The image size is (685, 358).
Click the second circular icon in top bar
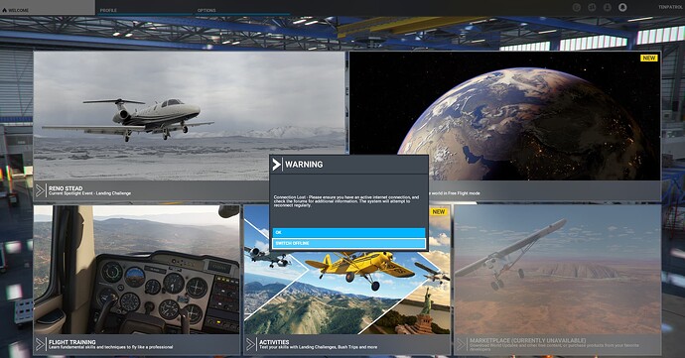(592, 7)
